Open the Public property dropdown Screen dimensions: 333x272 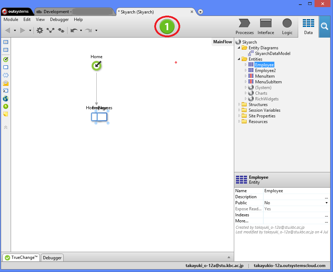click(327, 203)
